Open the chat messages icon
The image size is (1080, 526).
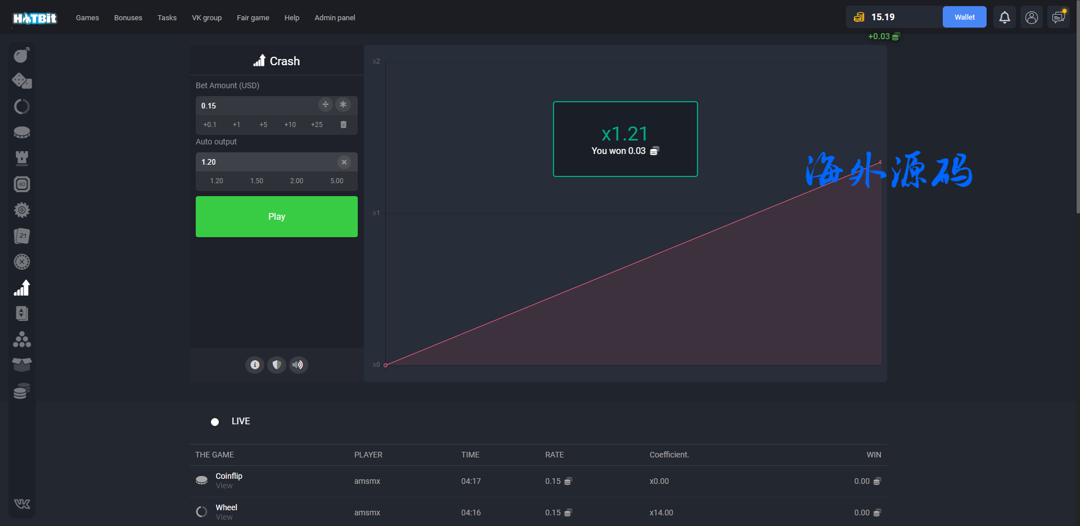pos(1058,17)
